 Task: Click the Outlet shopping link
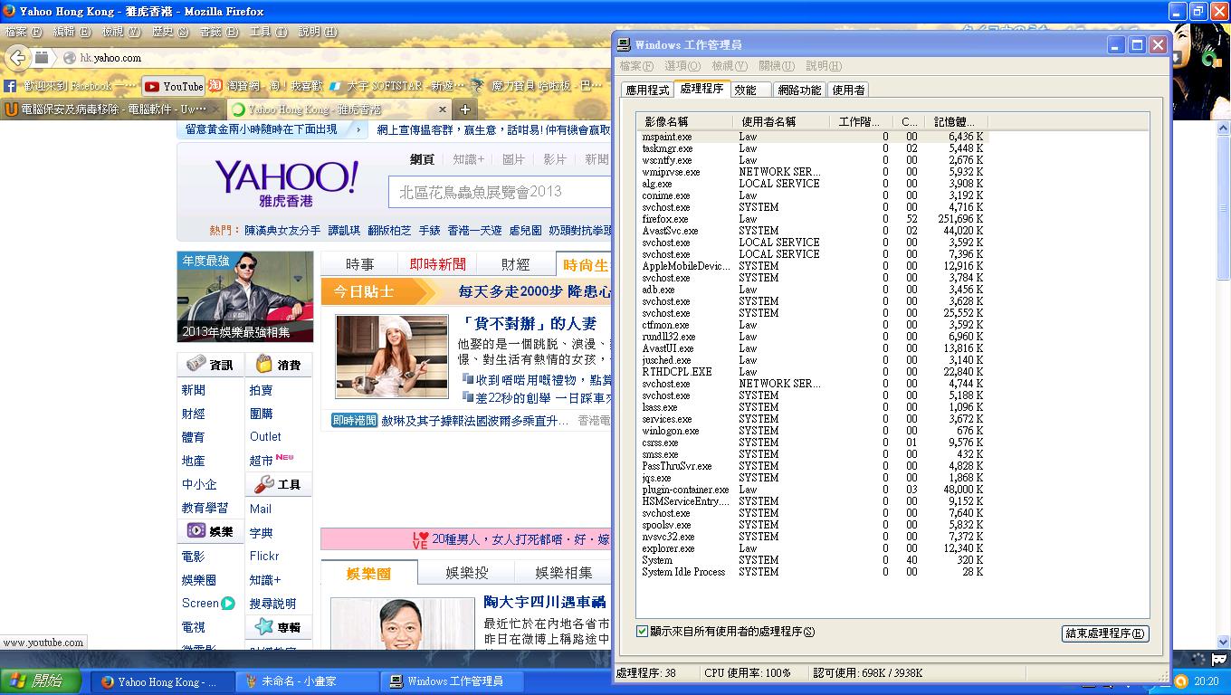point(266,436)
